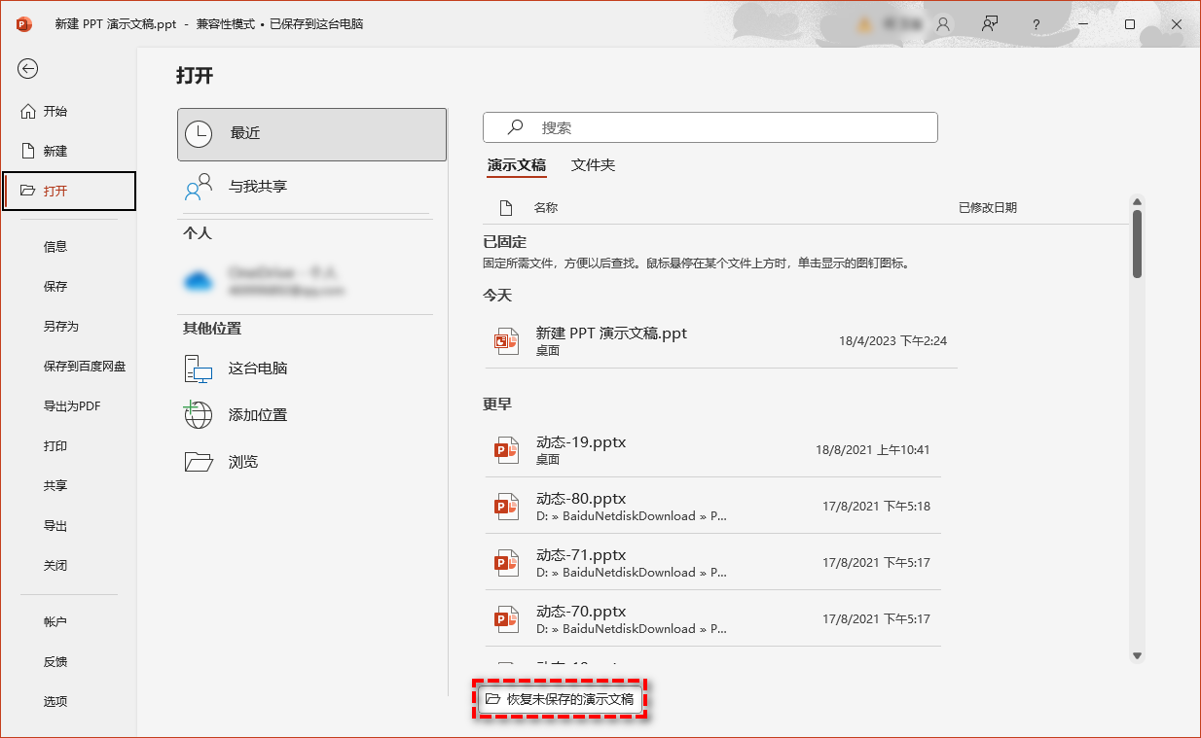Select the 演示文稿 (Presentations) tab
The image size is (1201, 738).
[x=517, y=165]
